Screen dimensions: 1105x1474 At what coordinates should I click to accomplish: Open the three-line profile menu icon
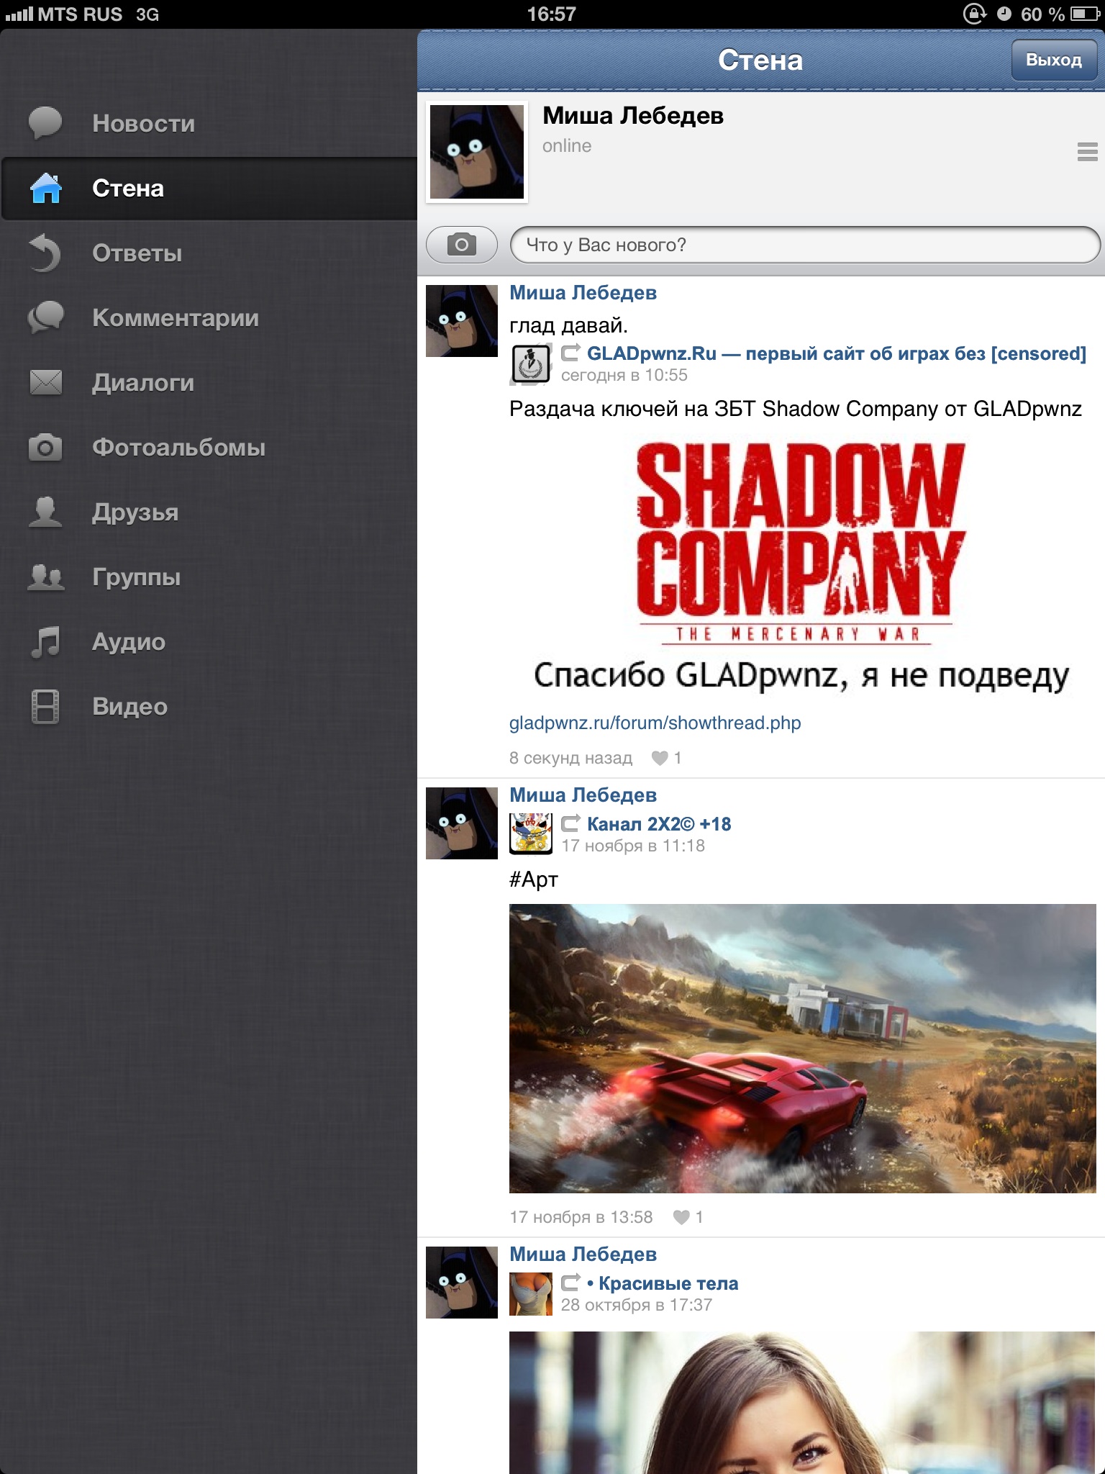tap(1086, 152)
